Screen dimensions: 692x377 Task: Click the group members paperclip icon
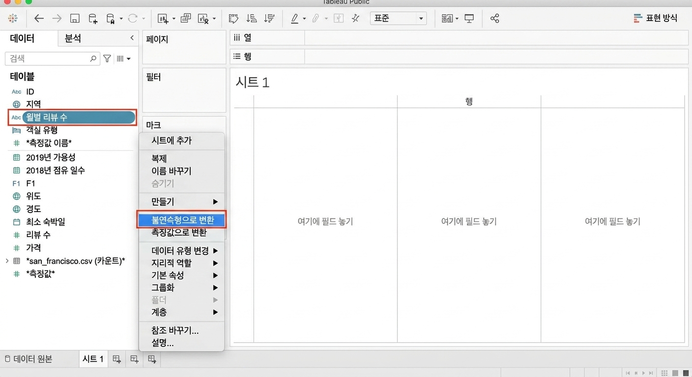tap(316, 19)
